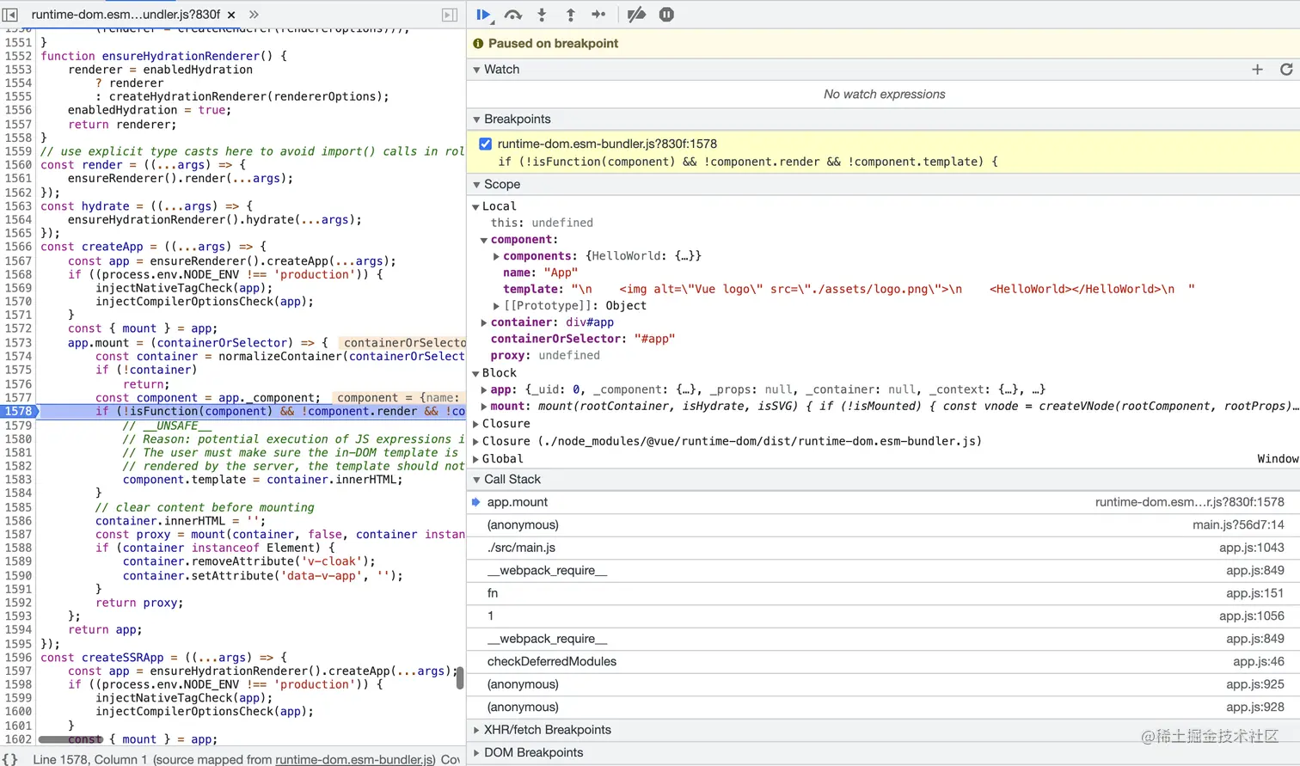Screen dimensions: 1300x766
Task: Click the 'Paused on breakpoint' banner
Action: pyautogui.click(x=883, y=44)
